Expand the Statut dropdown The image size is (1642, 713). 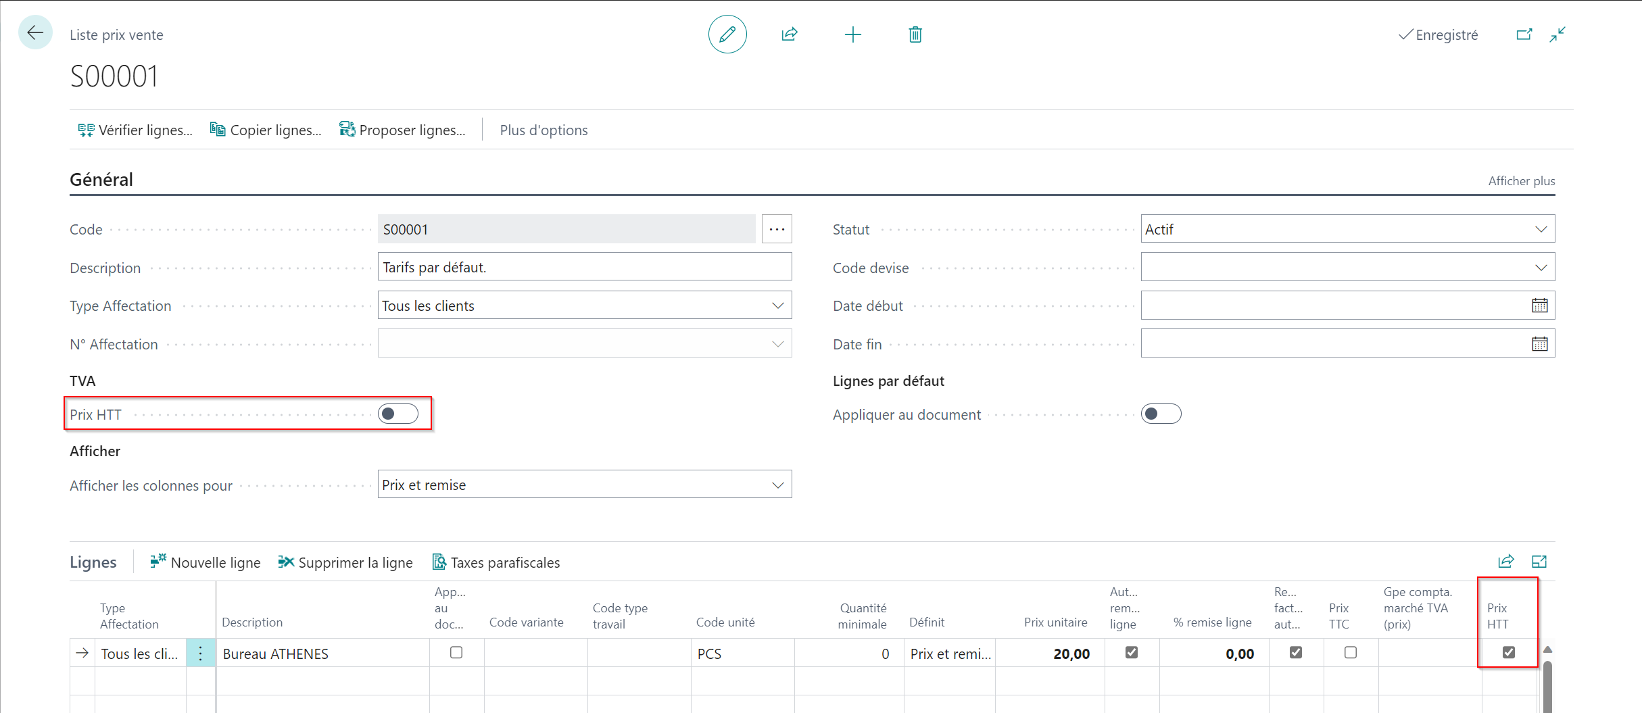1347,229
